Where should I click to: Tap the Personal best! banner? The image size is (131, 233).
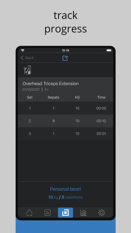point(65,189)
